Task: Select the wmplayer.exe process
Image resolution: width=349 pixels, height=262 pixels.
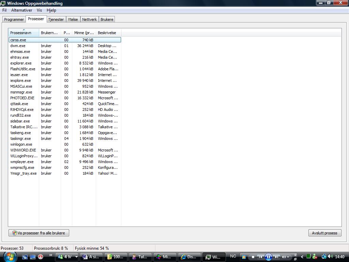Action: click(65, 161)
